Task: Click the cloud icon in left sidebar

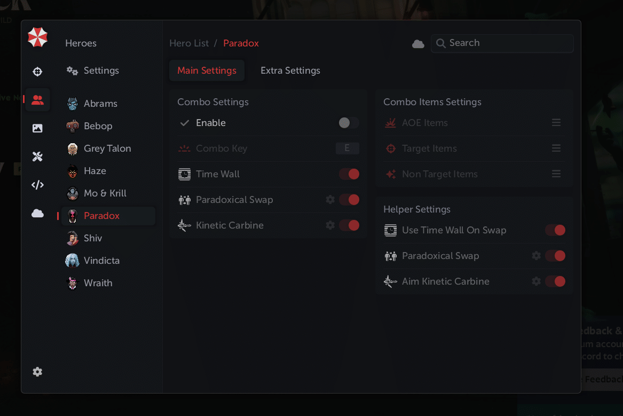Action: 37,214
